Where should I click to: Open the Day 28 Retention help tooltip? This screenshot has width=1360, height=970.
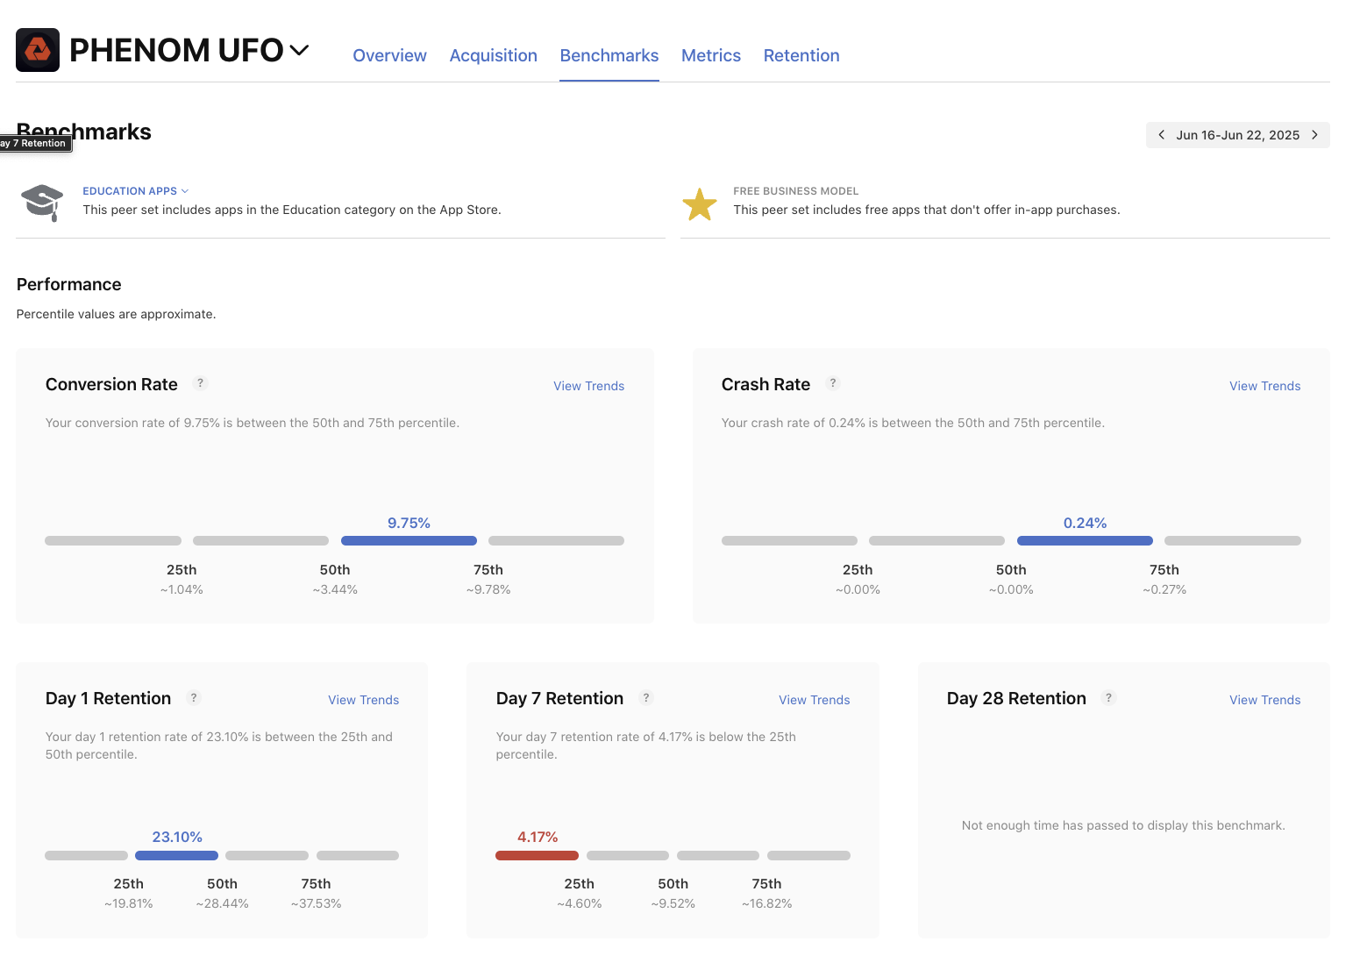pos(1108,697)
